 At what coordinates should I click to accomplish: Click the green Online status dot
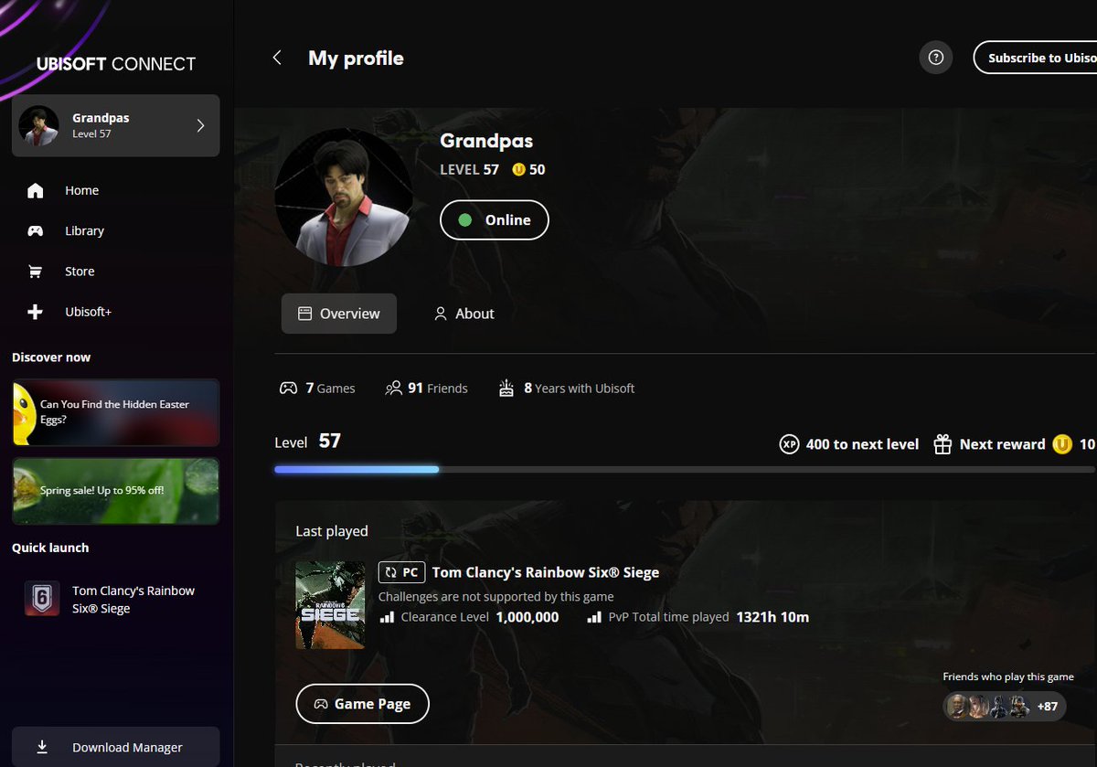(465, 220)
